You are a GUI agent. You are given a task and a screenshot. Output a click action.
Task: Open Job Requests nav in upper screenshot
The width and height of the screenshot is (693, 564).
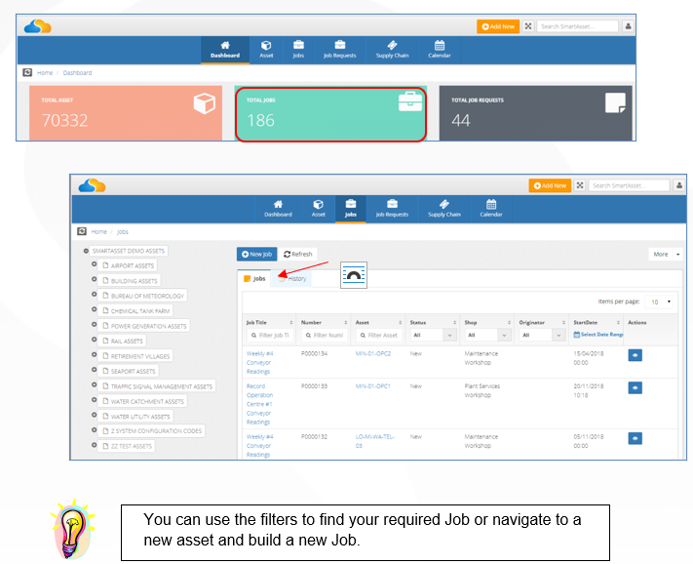tap(339, 50)
